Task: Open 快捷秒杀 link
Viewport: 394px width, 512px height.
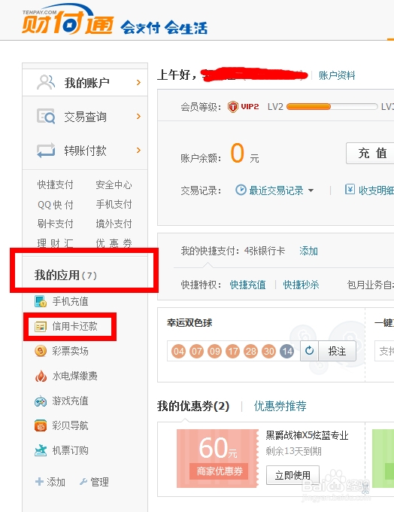Action: click(301, 285)
